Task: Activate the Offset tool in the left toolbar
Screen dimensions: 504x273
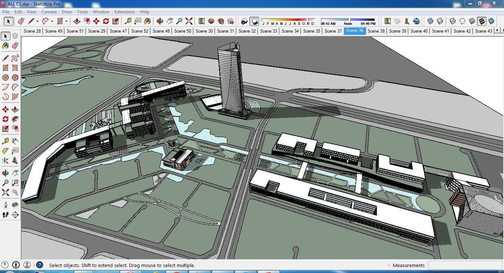Action: pyautogui.click(x=15, y=129)
